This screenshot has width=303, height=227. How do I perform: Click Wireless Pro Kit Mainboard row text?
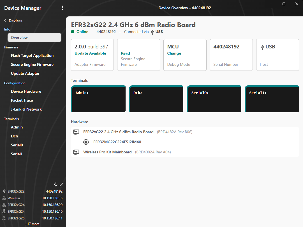tap(107, 152)
